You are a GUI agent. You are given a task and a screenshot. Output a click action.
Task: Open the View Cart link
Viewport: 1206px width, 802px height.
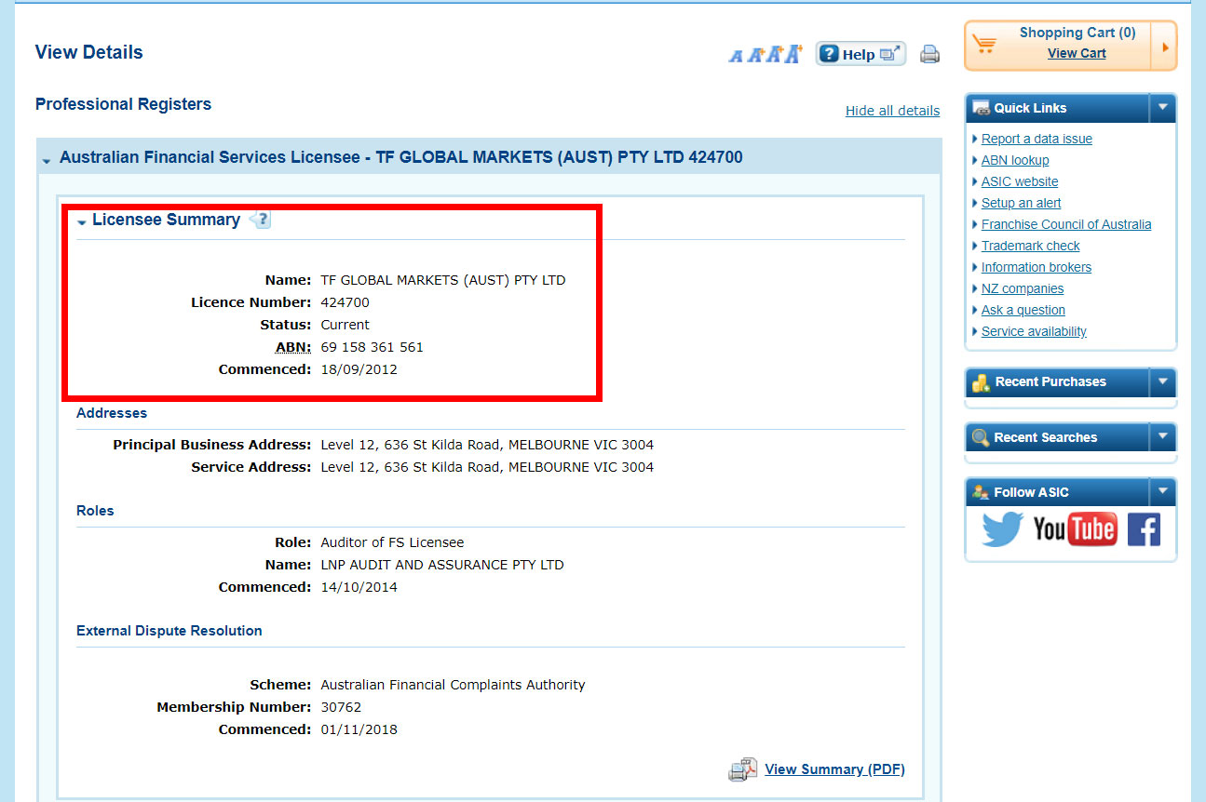pos(1077,53)
